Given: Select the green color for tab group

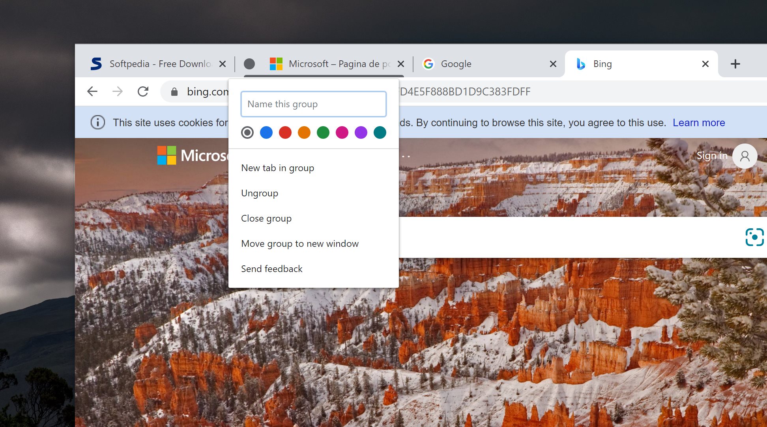Looking at the screenshot, I should (323, 132).
